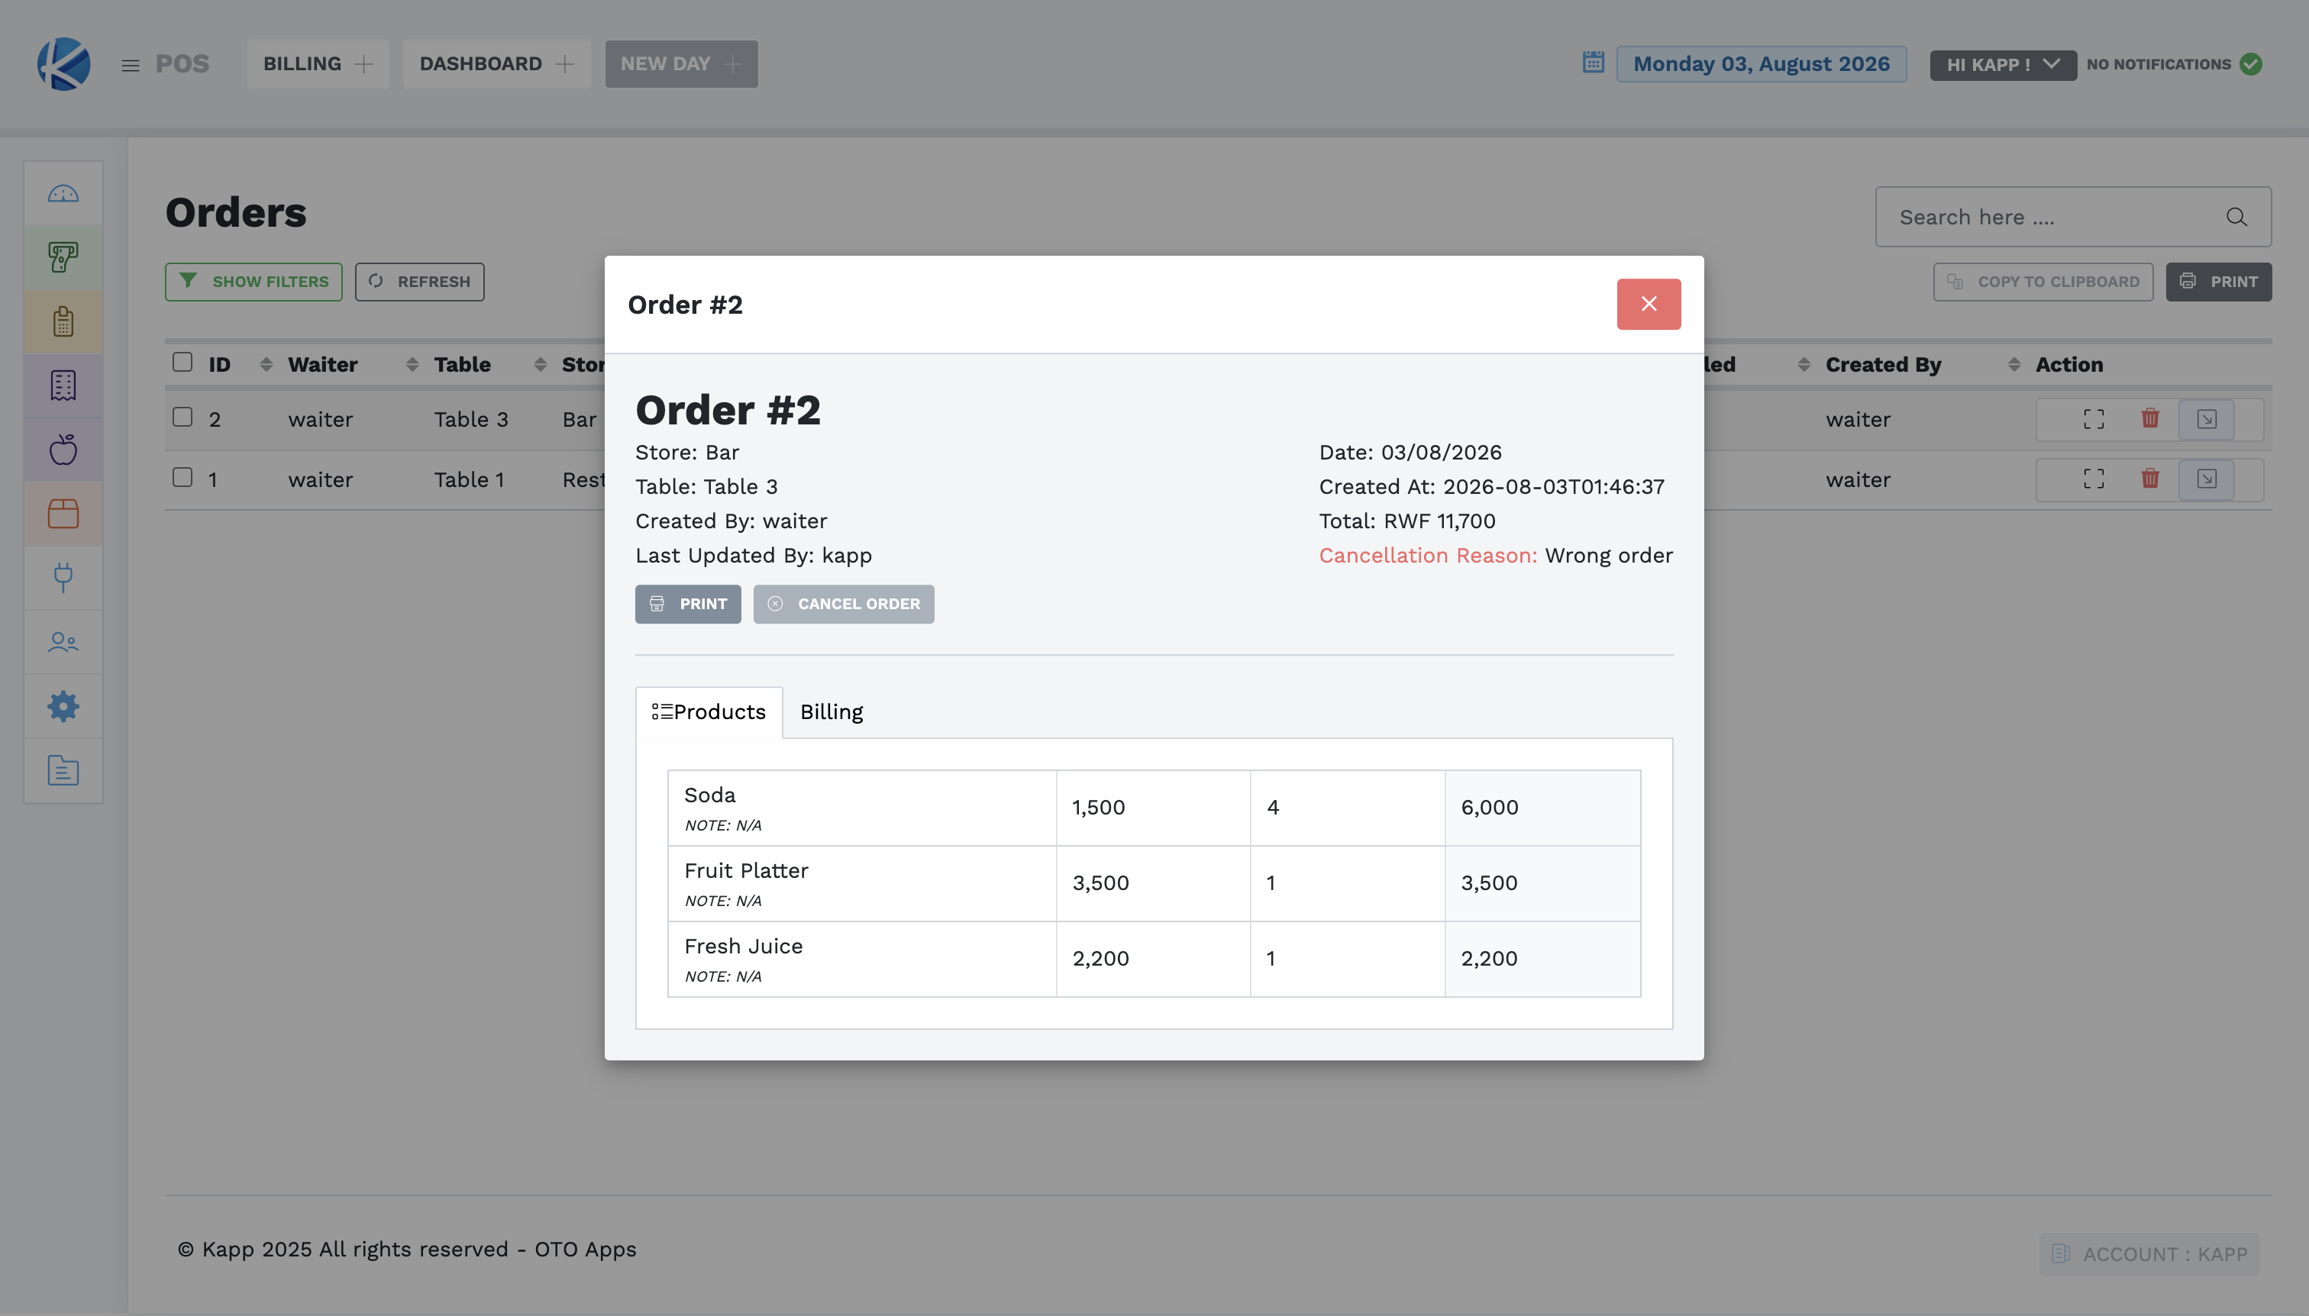
Task: Open the DASHBOARD tab
Action: point(496,63)
